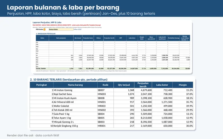Click the Margin header in top-10 table
Viewport: 223px width, 139px height.
(x=183, y=85)
